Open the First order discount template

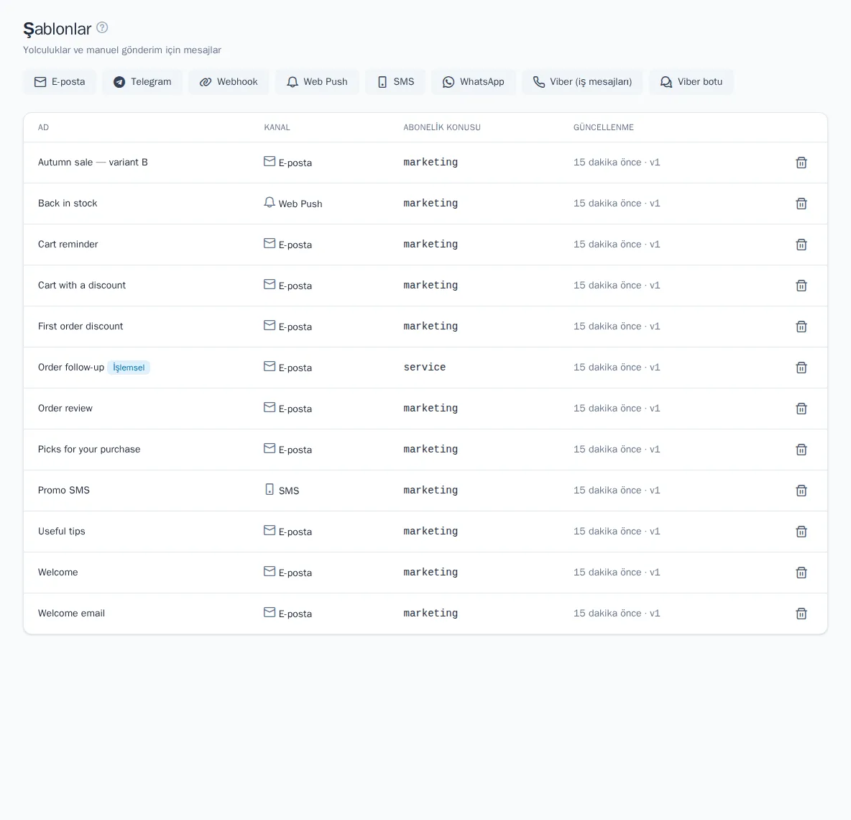[80, 327]
